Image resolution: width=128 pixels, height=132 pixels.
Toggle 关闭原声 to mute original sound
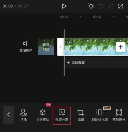tap(26, 47)
